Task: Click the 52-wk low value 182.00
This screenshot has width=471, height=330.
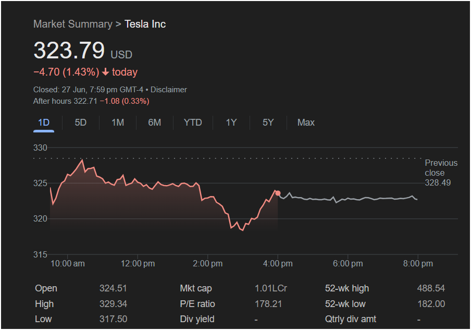Action: [431, 304]
